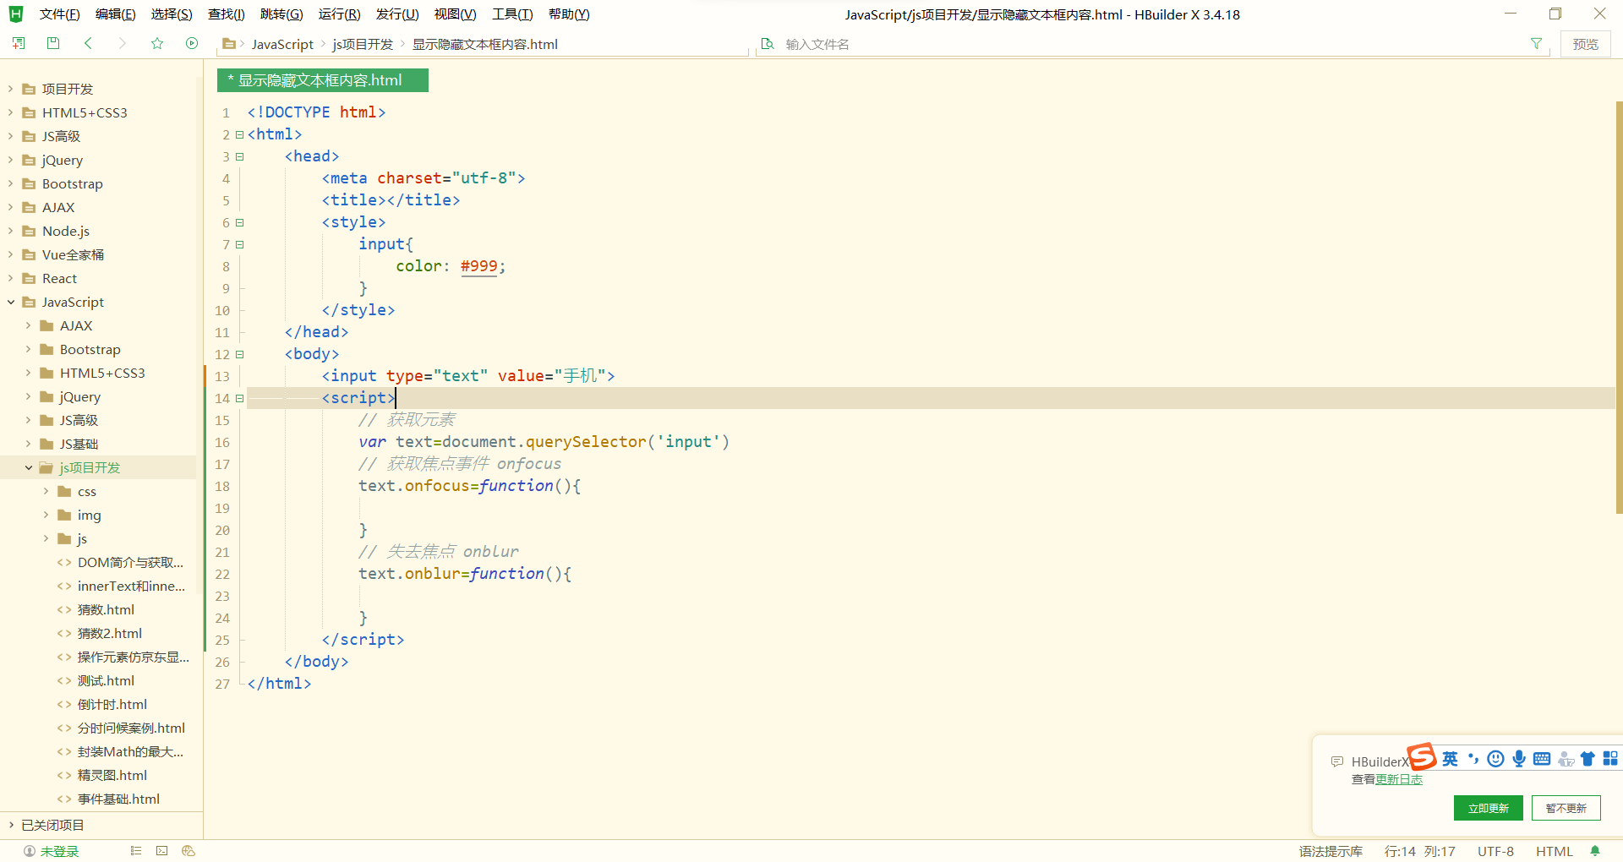This screenshot has width=1623, height=862.
Task: Fold the style block on line 6
Action: tap(240, 222)
